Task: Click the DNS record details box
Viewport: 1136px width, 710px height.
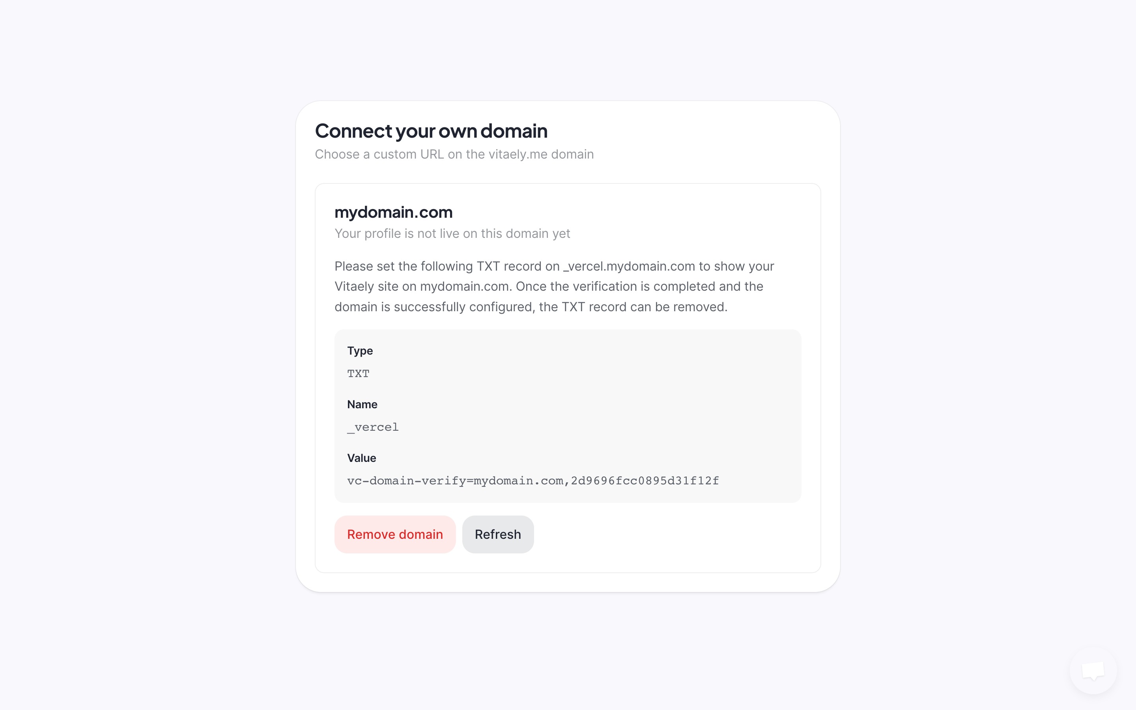Action: click(568, 415)
